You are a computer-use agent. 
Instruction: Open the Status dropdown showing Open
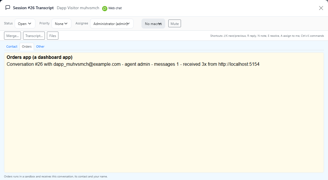coord(25,24)
